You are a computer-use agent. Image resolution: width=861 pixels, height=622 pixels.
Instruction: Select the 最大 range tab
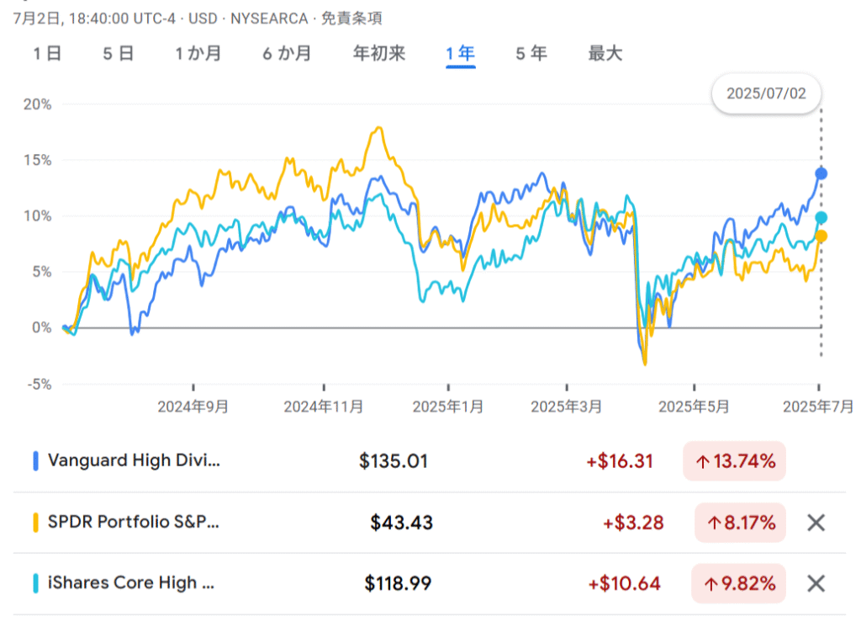click(605, 53)
